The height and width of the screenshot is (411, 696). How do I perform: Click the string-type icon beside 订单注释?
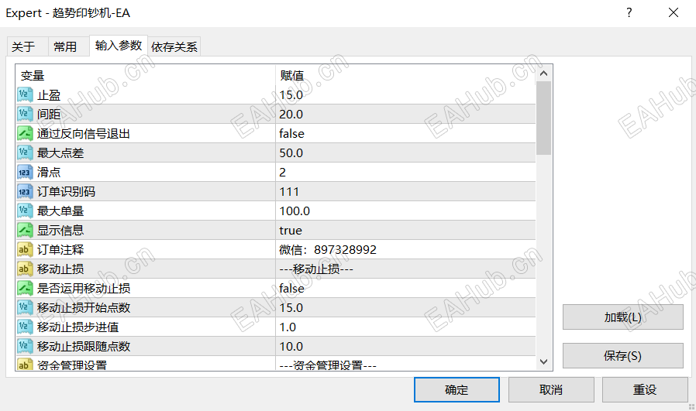25,249
